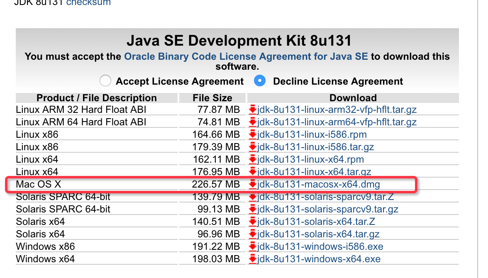Click the Java SE Development Kit 8u131 heading
This screenshot has width=488, height=278.
(x=239, y=41)
